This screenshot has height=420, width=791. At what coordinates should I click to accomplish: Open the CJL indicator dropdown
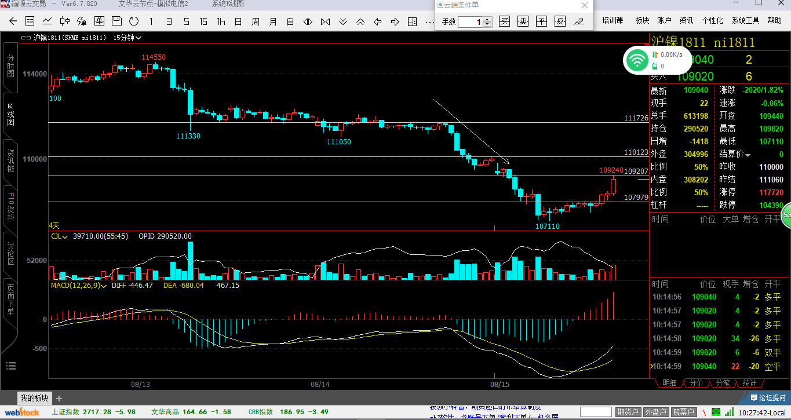(65, 236)
